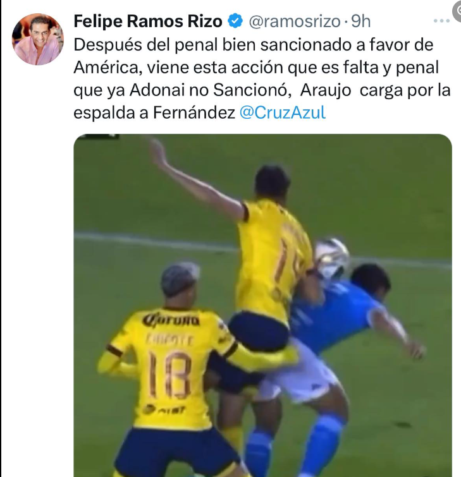Open the @CruzAzul mention link
The image size is (461, 477).
click(x=282, y=112)
